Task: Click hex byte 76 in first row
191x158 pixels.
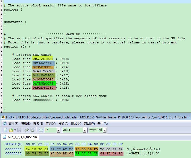Action: point(102,149)
